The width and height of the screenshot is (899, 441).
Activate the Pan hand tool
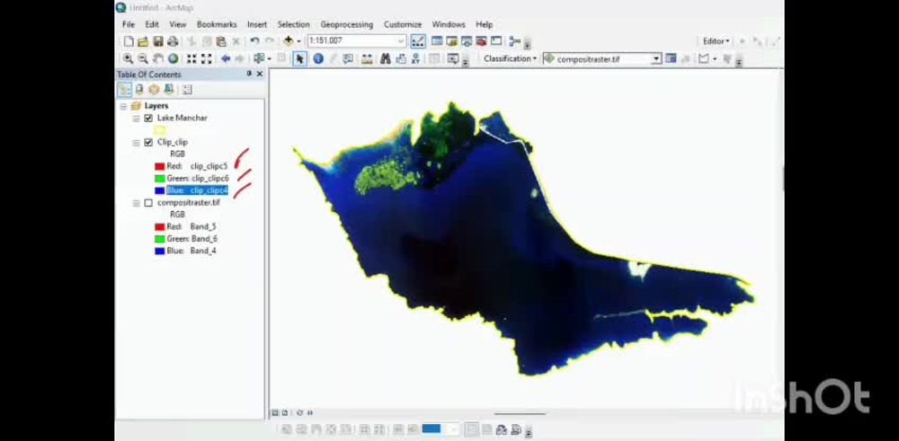[x=157, y=58]
